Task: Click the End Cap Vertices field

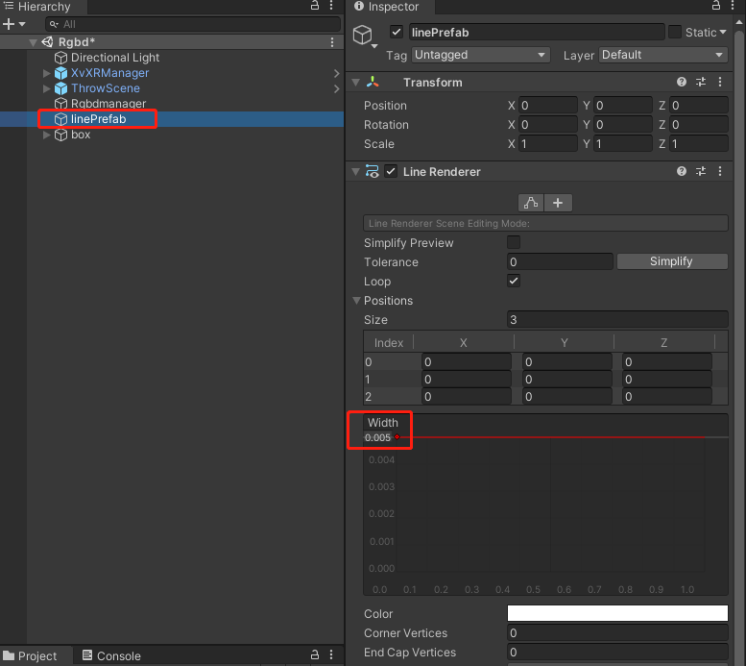Action: pos(617,652)
